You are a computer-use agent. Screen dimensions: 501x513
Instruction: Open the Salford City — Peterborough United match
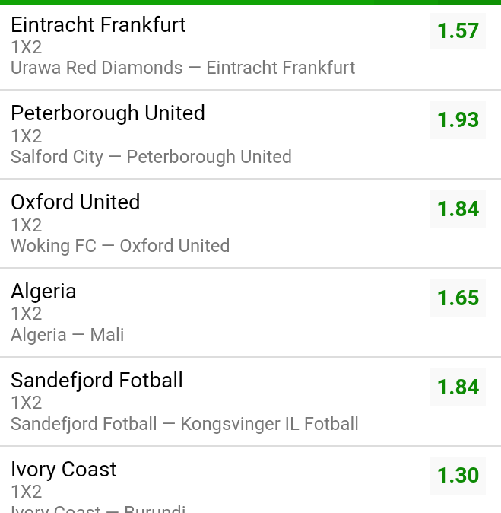click(151, 157)
